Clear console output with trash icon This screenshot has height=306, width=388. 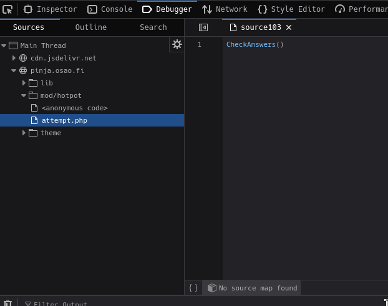[x=7, y=304]
